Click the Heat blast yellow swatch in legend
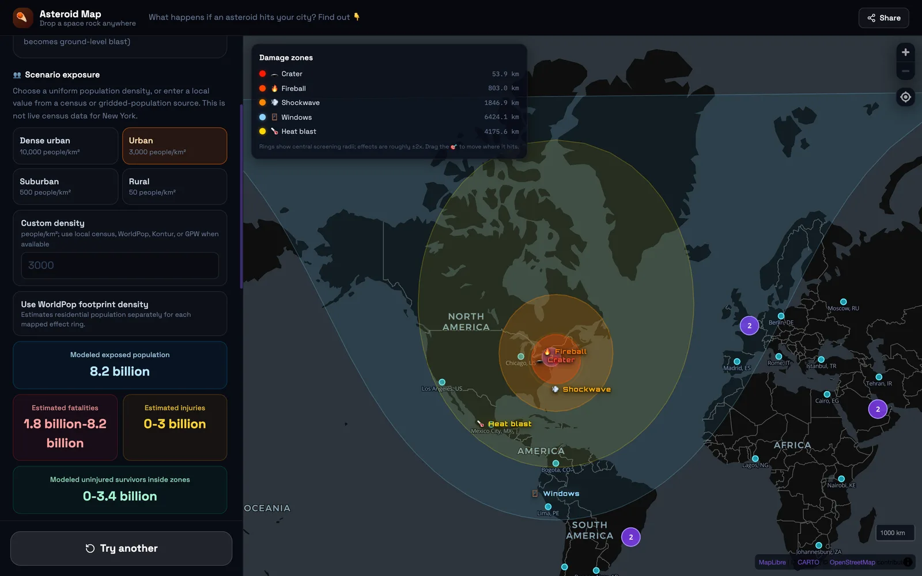The height and width of the screenshot is (576, 922). [263, 131]
